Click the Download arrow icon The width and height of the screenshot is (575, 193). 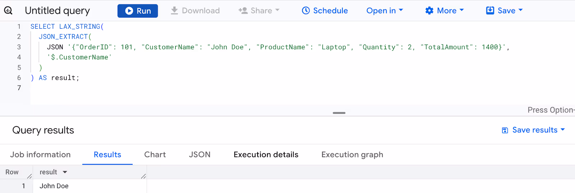pyautogui.click(x=174, y=11)
